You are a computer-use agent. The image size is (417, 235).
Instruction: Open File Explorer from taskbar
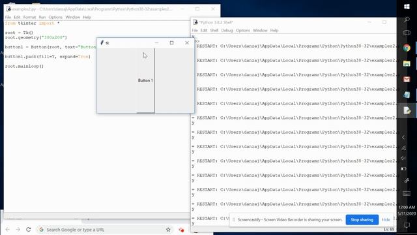click(407, 64)
